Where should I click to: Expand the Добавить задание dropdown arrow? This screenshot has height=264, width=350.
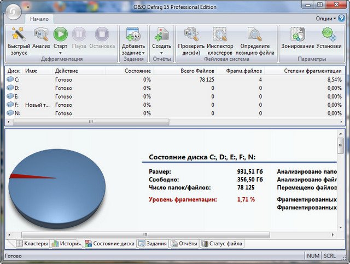143,53
